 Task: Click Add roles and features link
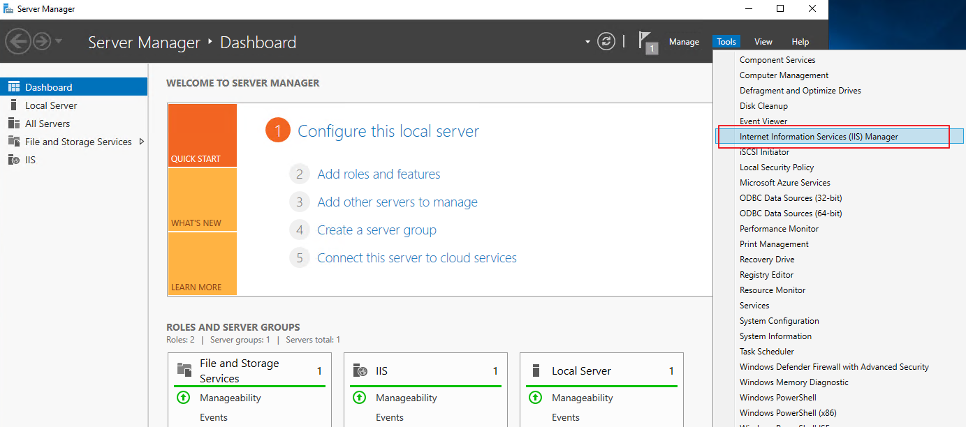pos(379,174)
